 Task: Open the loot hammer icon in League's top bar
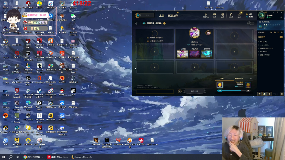[x=231, y=15]
